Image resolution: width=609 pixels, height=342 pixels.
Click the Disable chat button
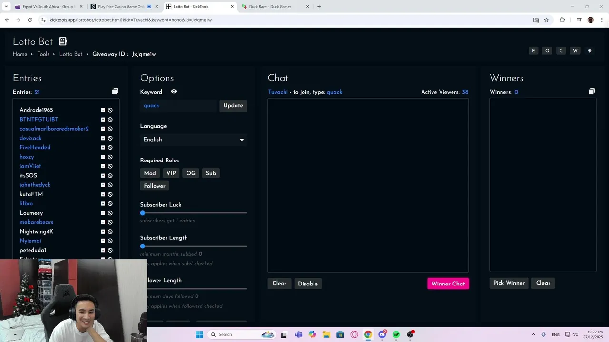coord(308,284)
